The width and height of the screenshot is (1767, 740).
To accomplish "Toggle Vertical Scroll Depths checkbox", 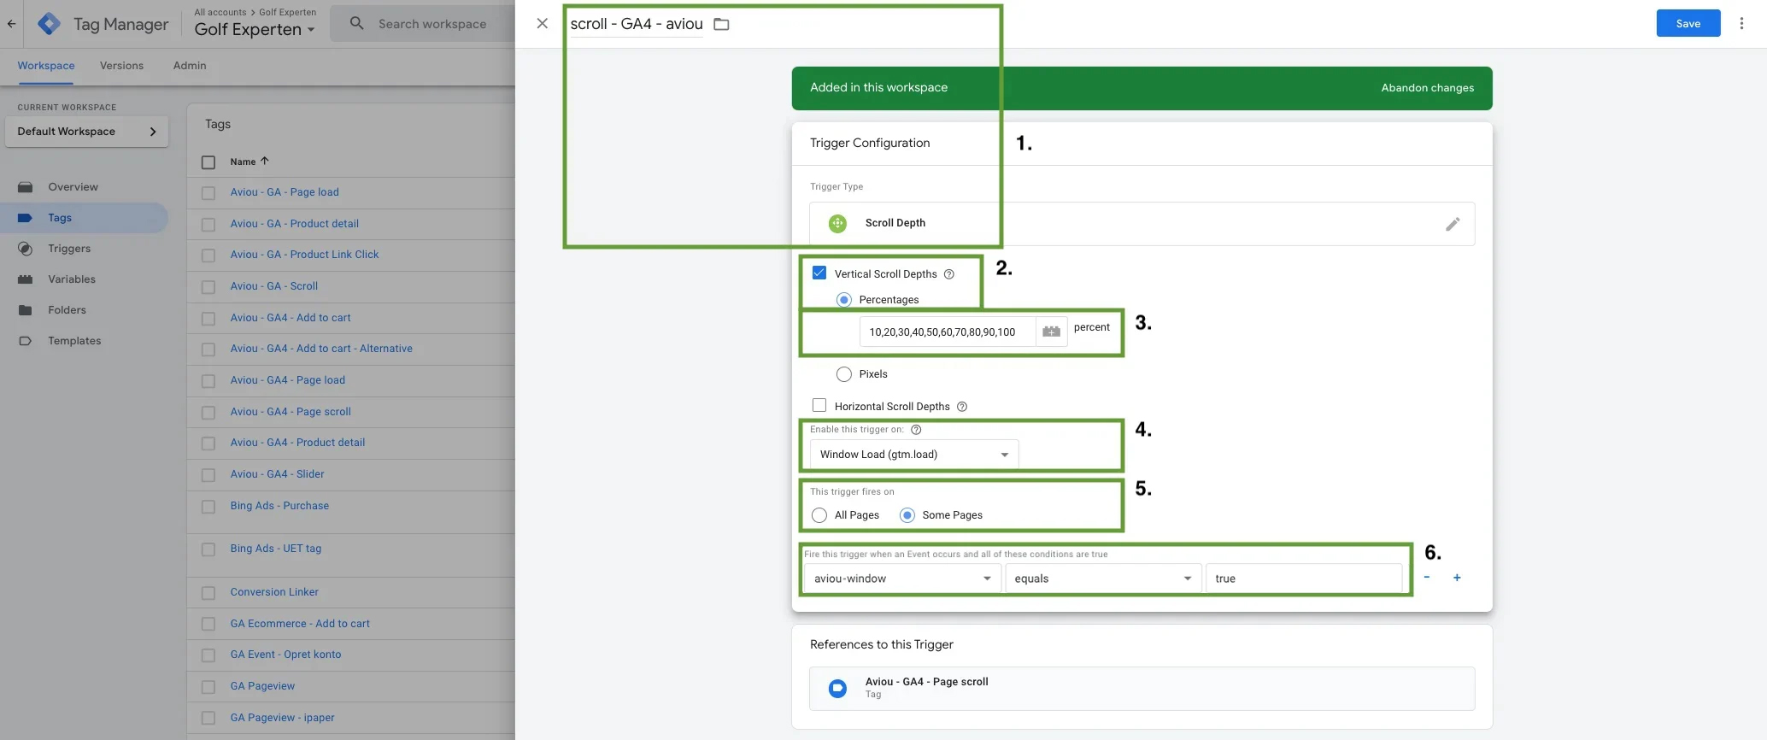I will 819,273.
